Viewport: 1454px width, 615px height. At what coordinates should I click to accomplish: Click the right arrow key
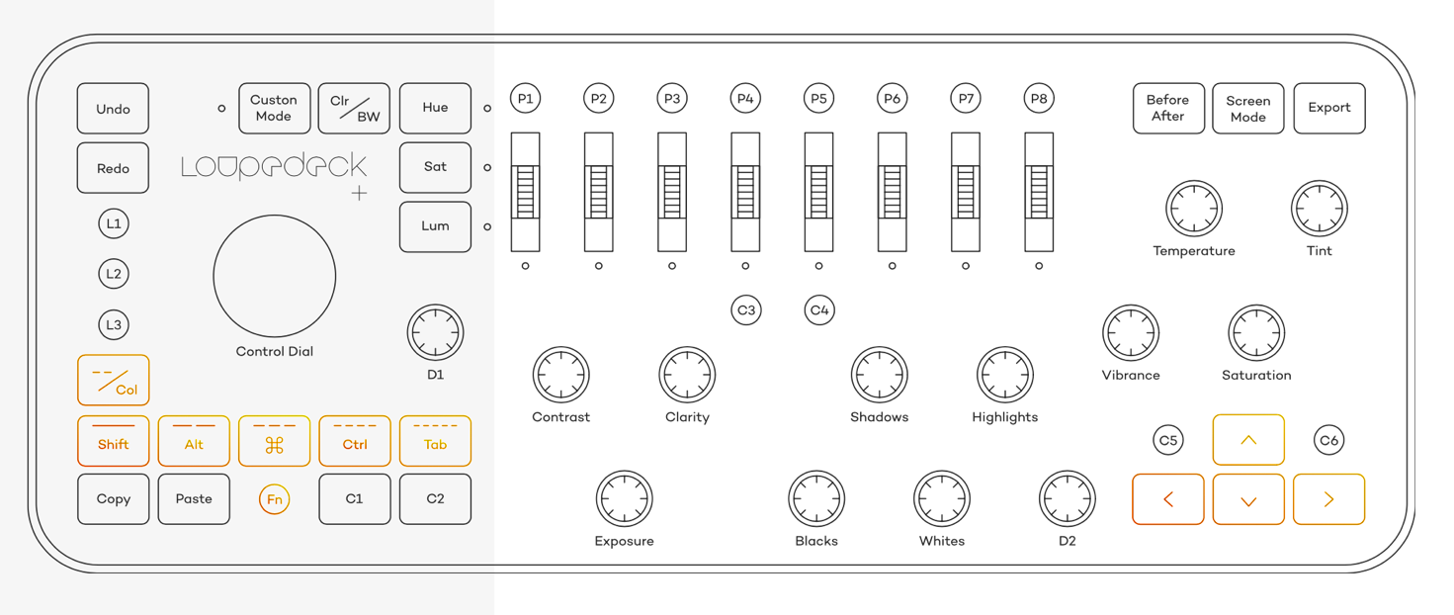click(x=1328, y=499)
